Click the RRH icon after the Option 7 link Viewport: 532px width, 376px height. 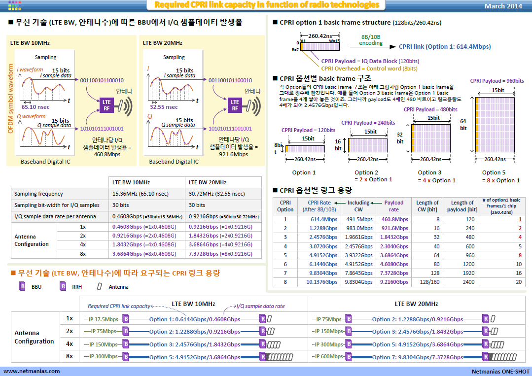486,357
